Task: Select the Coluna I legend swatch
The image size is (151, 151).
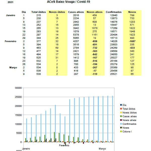Action: pyautogui.click(x=121, y=131)
